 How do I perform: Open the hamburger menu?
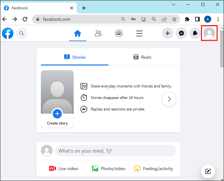click(x=139, y=34)
